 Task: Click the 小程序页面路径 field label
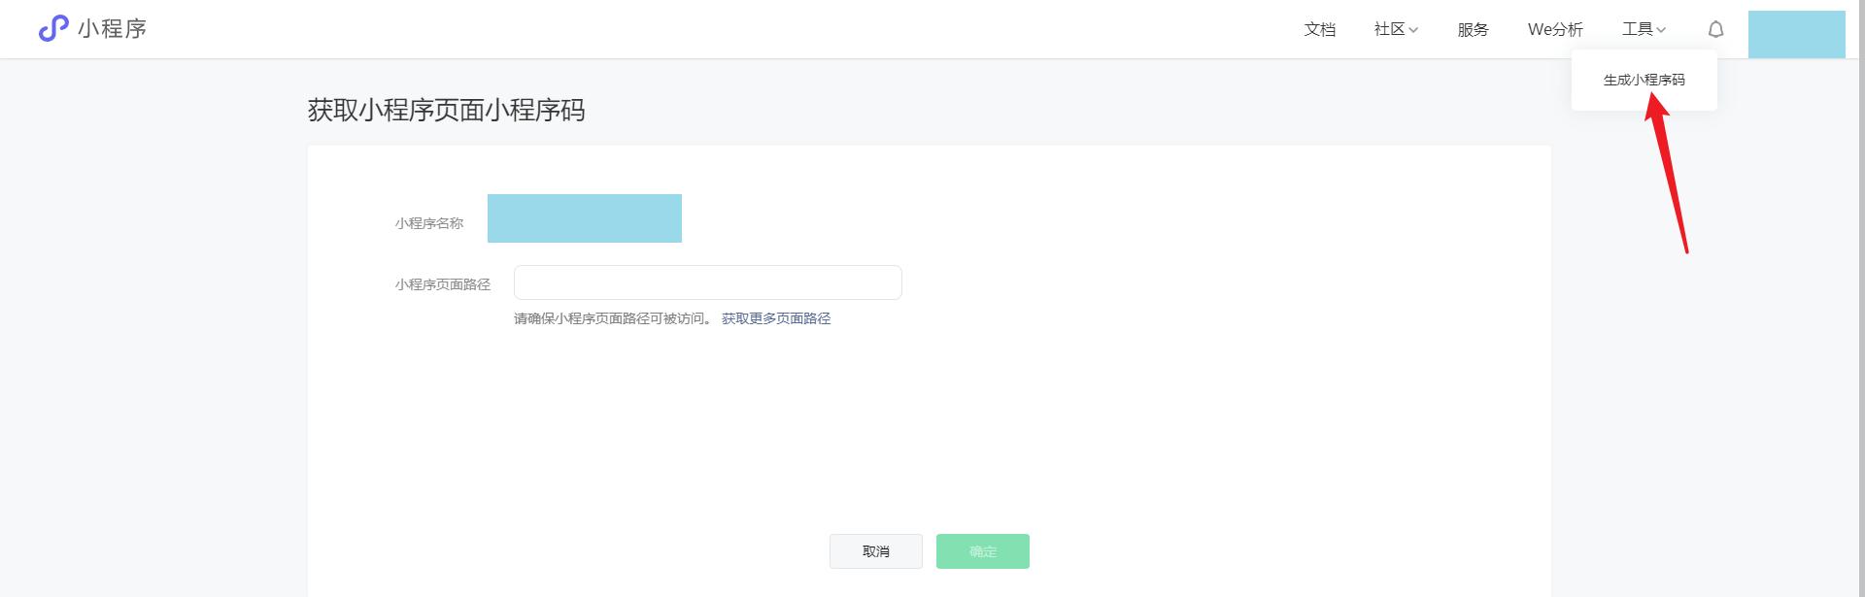click(442, 284)
